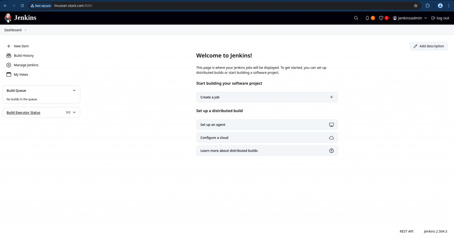Image resolution: width=454 pixels, height=238 pixels.
Task: Open the Build Executor Status link
Action: tap(23, 113)
